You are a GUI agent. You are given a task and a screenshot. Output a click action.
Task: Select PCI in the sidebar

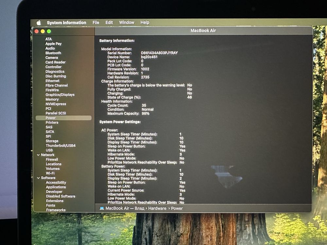pos(48,108)
